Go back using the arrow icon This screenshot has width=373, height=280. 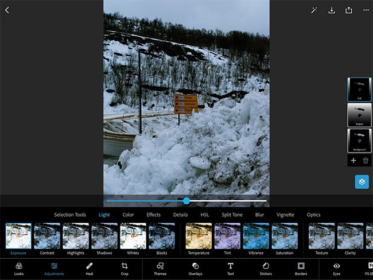pos(7,10)
